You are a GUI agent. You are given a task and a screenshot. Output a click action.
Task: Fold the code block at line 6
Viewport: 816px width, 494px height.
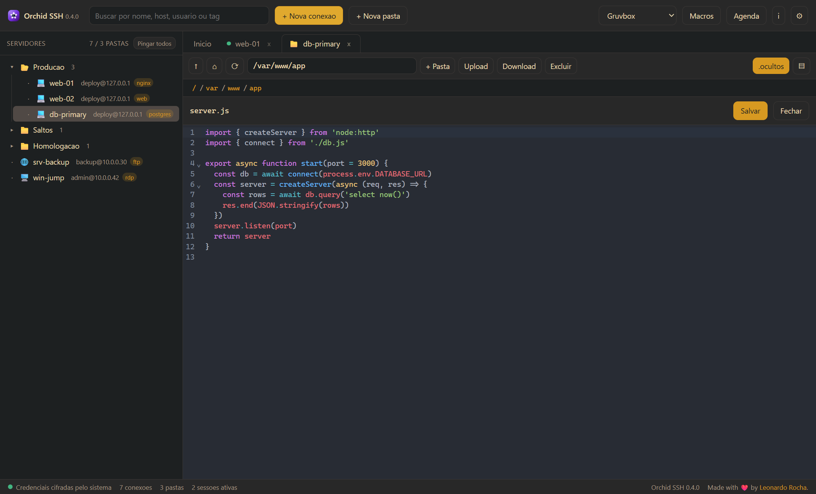point(199,186)
